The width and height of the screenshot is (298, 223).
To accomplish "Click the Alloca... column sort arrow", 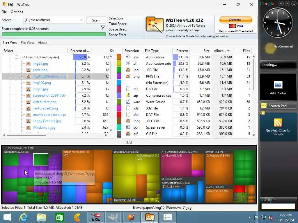I will (x=228, y=51).
